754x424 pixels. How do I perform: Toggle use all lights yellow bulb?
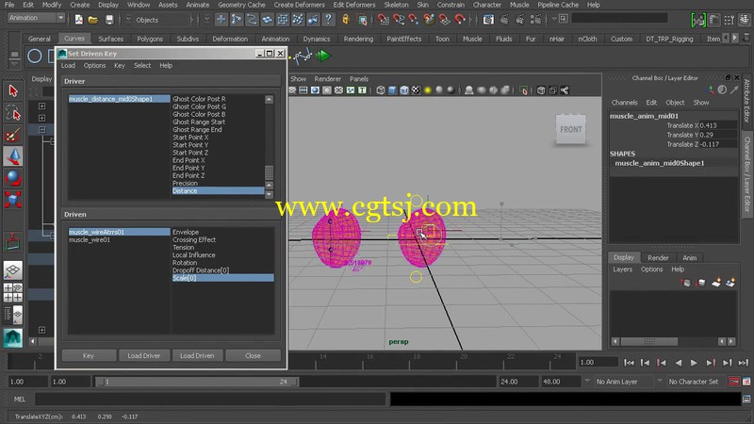click(x=427, y=90)
